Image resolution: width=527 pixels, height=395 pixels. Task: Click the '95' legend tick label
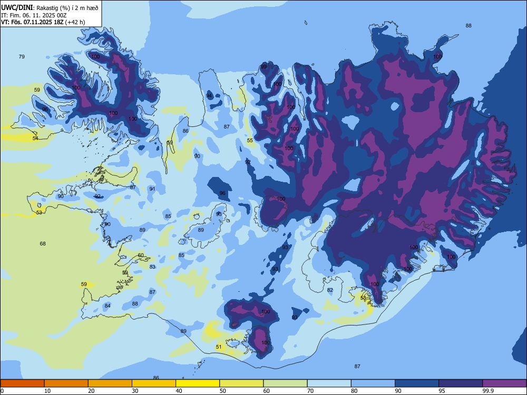tap(442, 391)
